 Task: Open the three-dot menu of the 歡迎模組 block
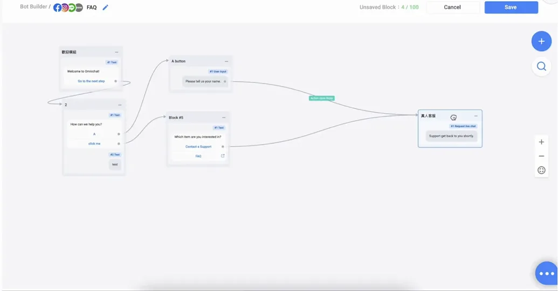[116, 52]
